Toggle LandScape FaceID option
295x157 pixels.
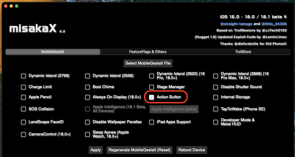(x=23, y=122)
